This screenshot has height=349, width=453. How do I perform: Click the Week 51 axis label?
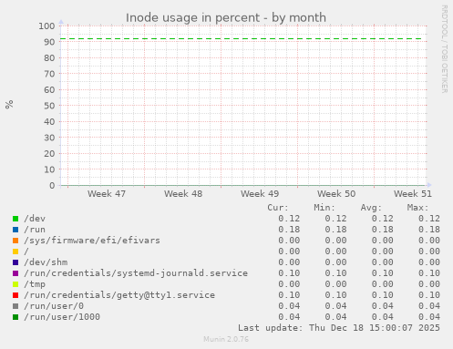point(413,194)
